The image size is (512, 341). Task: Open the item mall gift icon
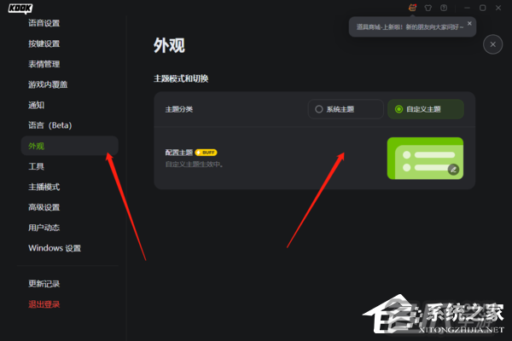tap(412, 8)
